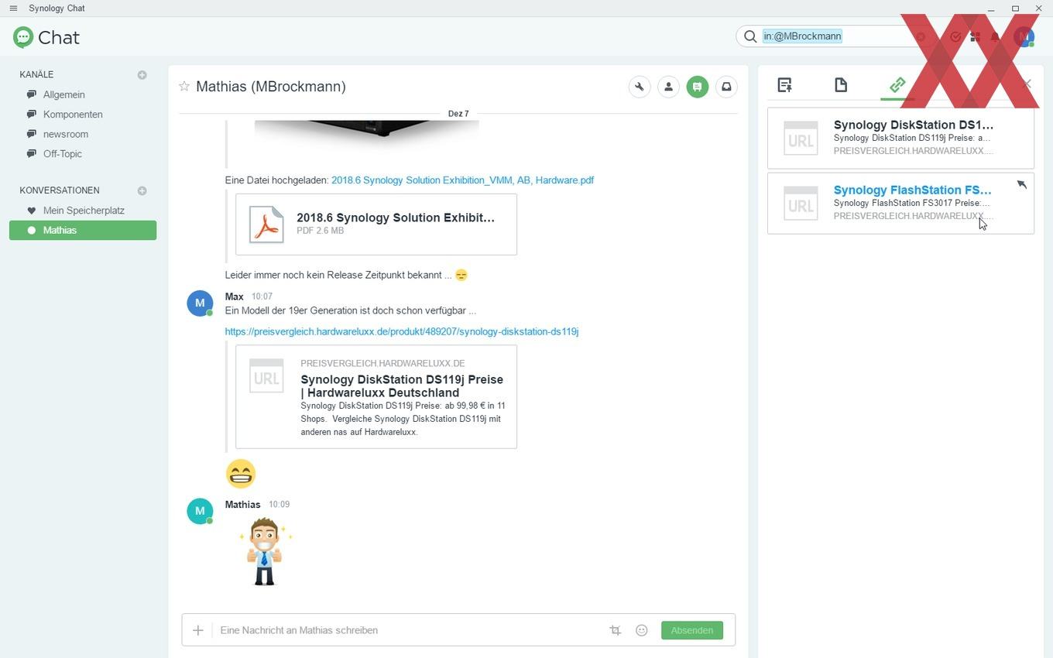The image size is (1053, 658).
Task: Open the emoji picker smiley icon
Action: 641,630
